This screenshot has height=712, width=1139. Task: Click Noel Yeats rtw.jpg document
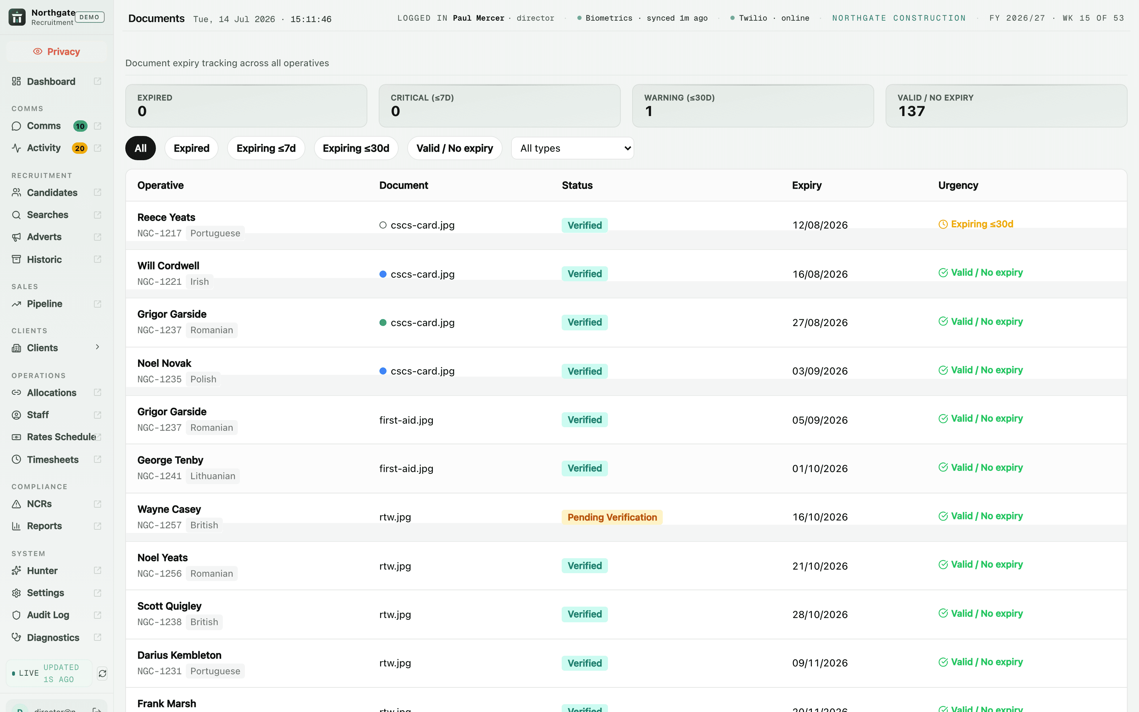click(x=395, y=566)
